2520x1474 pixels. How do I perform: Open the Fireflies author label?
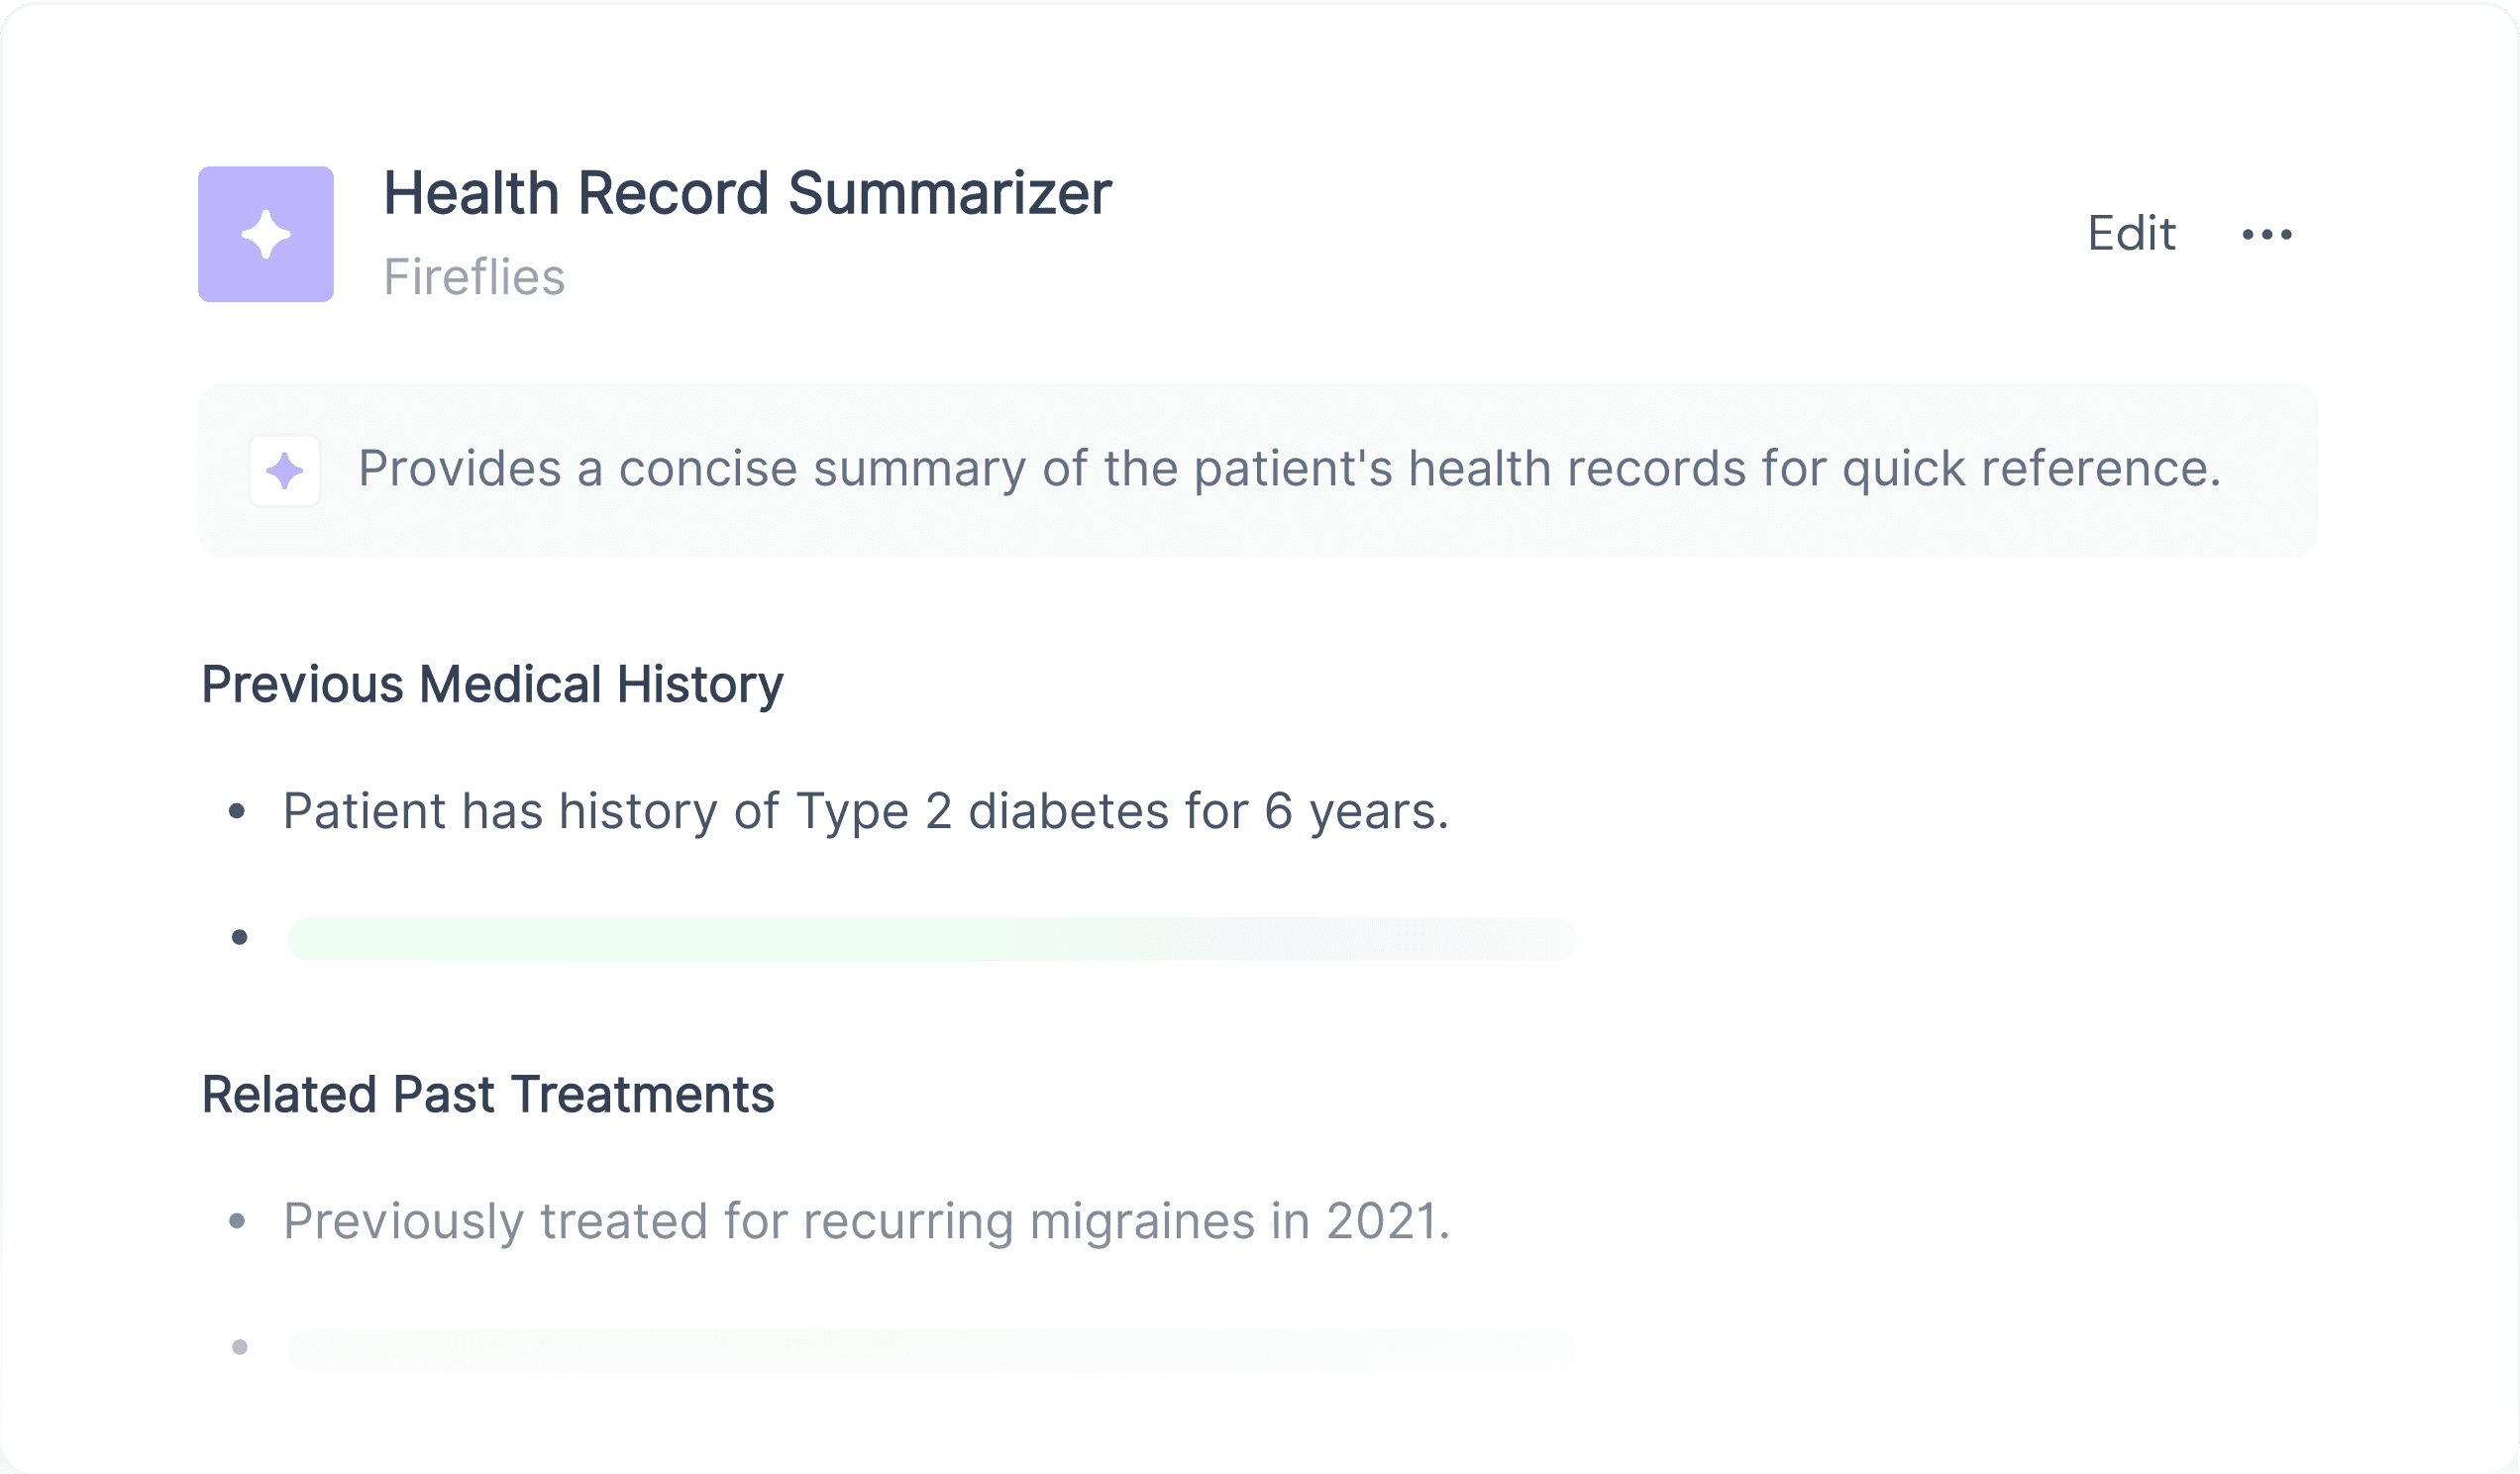coord(474,277)
